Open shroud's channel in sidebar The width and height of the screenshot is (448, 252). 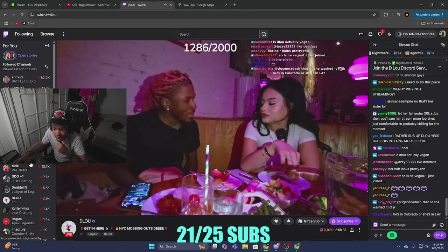coord(27,79)
